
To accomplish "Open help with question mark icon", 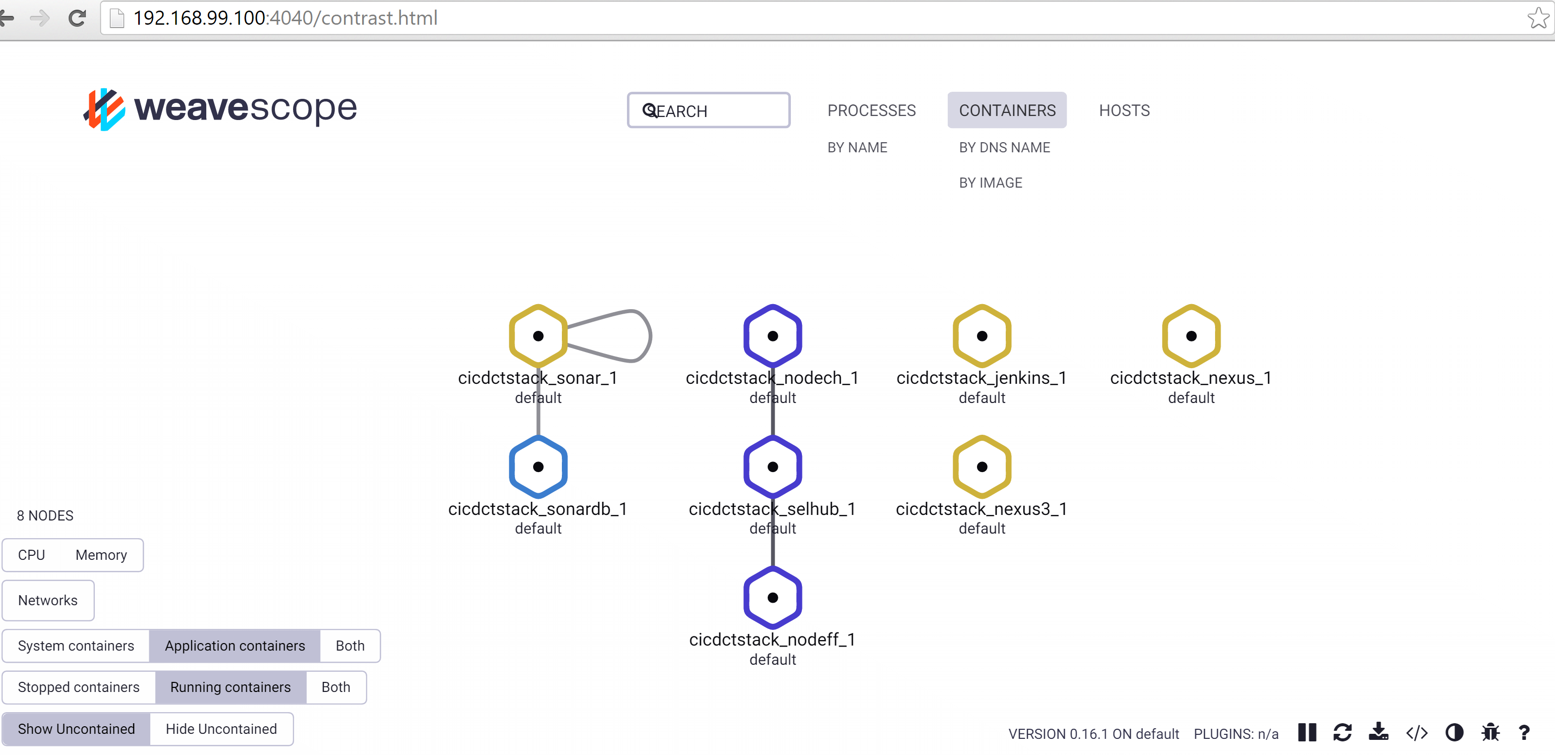I will click(x=1524, y=733).
